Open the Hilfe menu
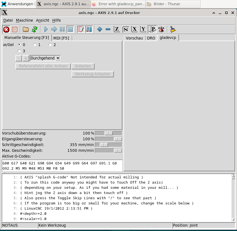This screenshot has width=237, height=231. pos(57,20)
